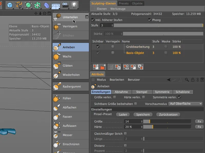Viewport: 205px width, 153px height.
Task: Adjust the Stufe level slider
Action: click(158, 25)
